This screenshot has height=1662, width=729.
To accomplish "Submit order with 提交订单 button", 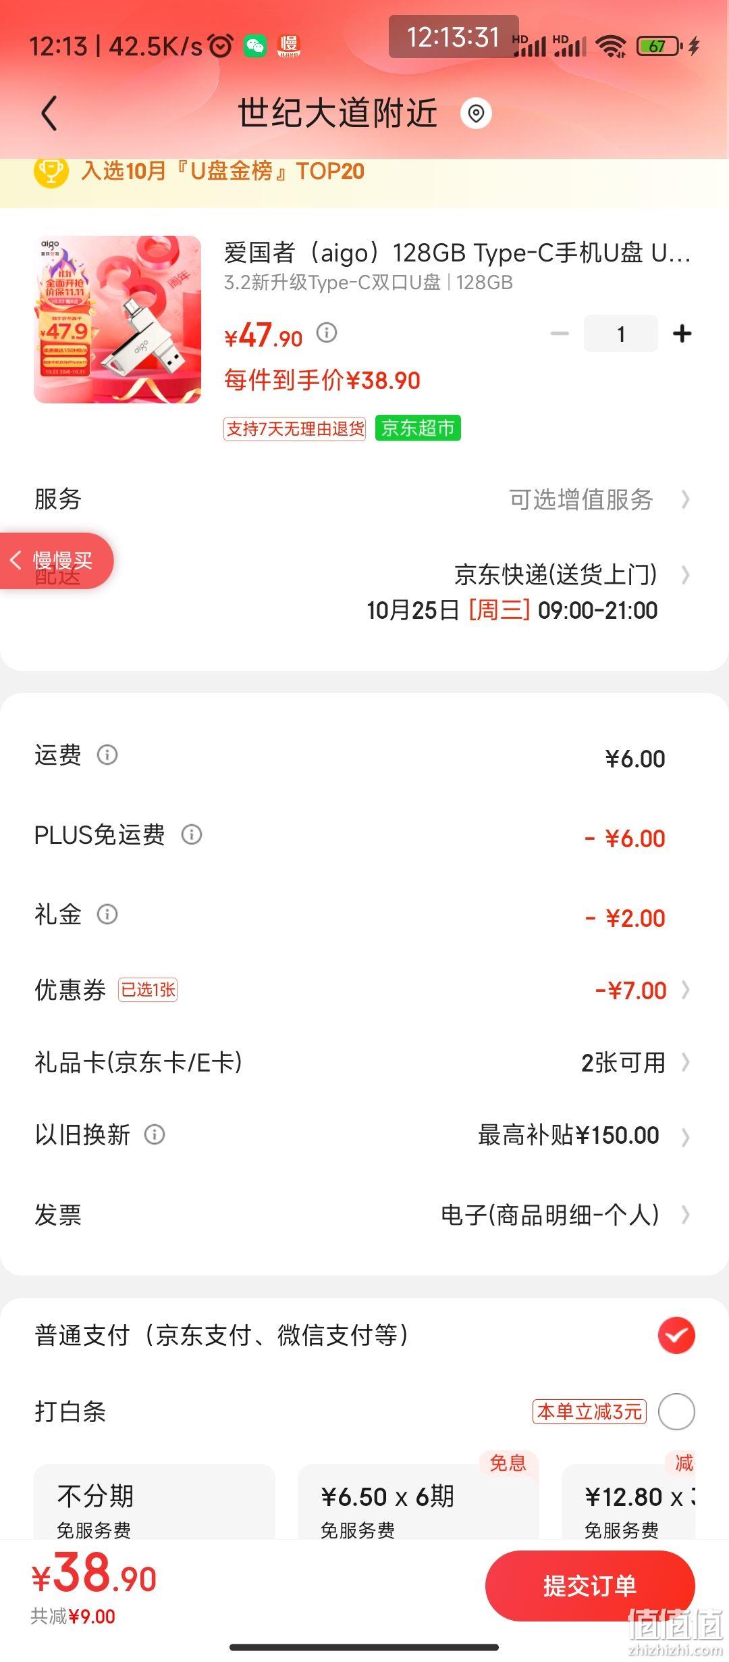I will [x=590, y=1585].
